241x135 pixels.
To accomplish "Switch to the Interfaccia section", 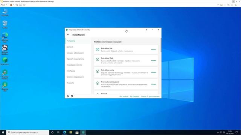I will (71, 71).
